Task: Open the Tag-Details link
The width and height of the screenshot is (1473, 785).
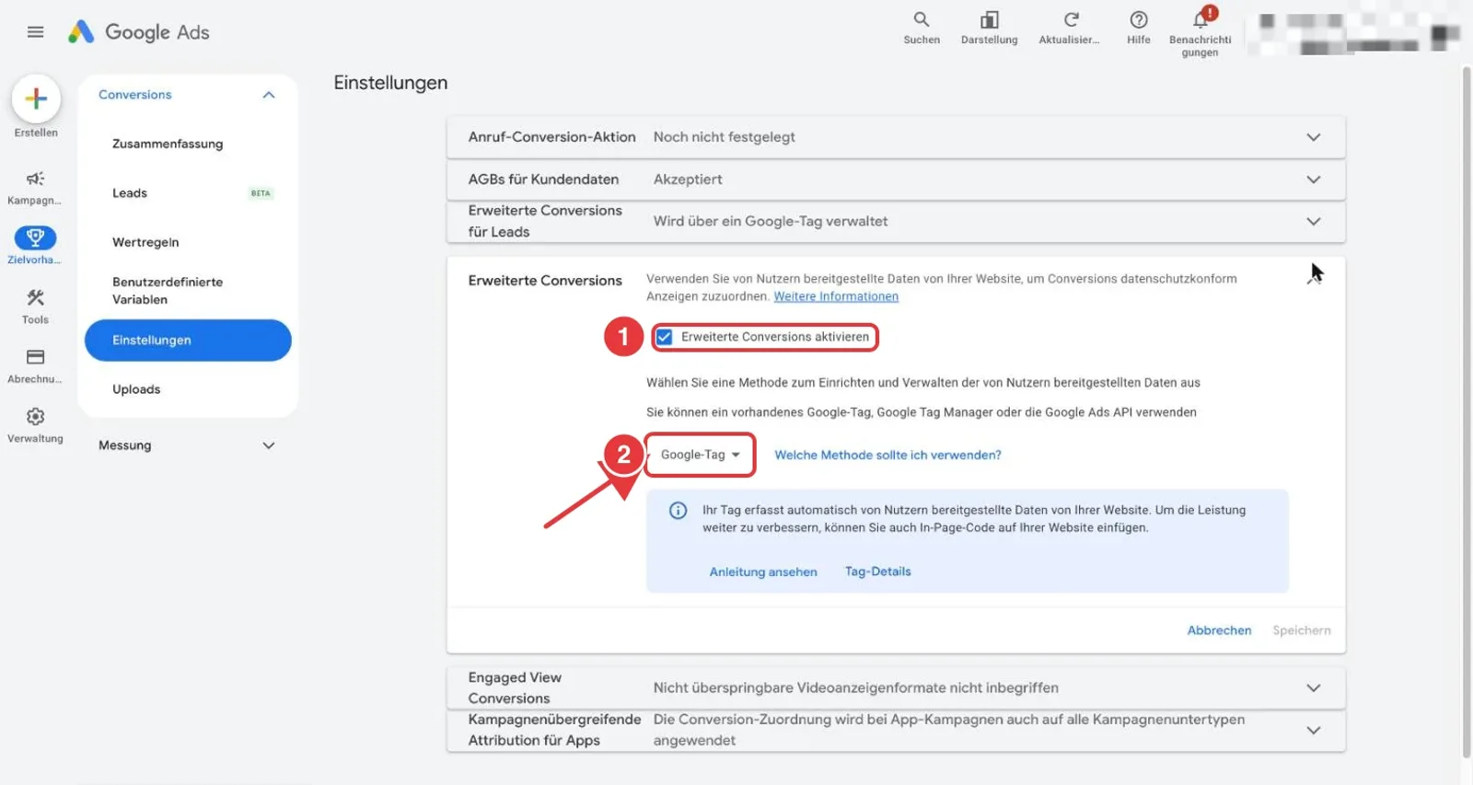Action: tap(878, 571)
